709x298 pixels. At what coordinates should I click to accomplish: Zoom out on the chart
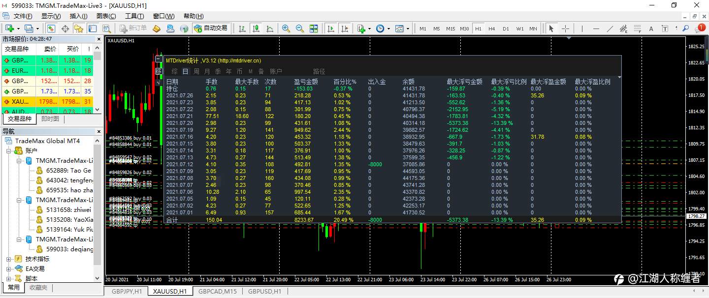coord(299,29)
